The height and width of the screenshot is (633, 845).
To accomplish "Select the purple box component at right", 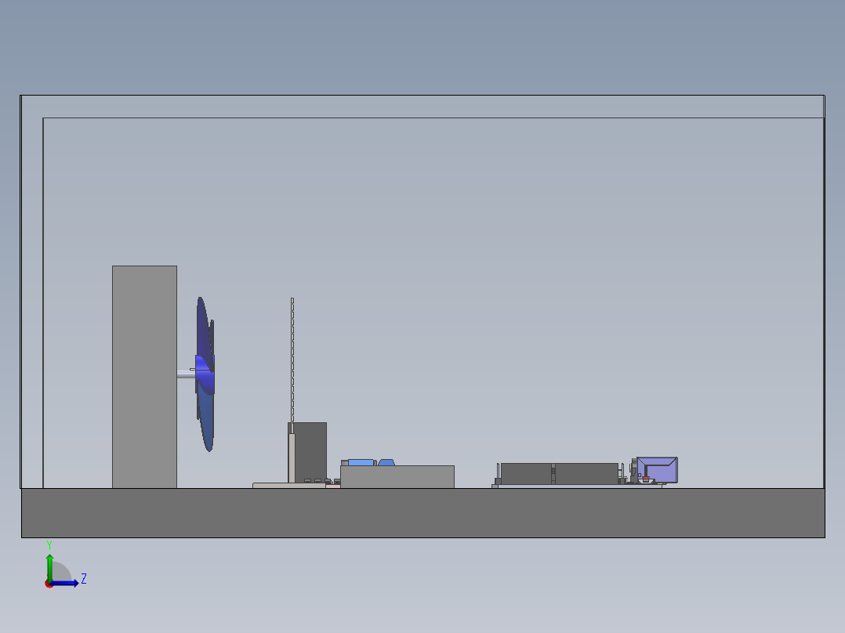I will pyautogui.click(x=657, y=469).
